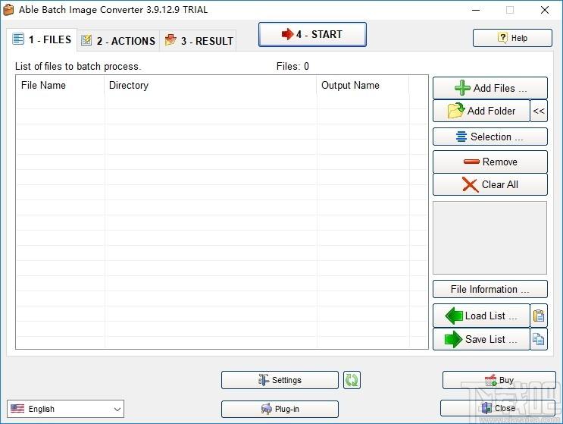563x424 pixels.
Task: Open Help
Action: click(512, 38)
